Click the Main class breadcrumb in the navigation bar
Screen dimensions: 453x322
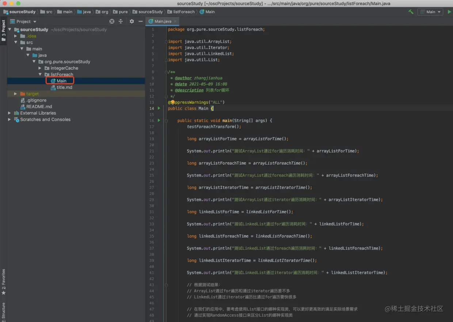coord(207,12)
